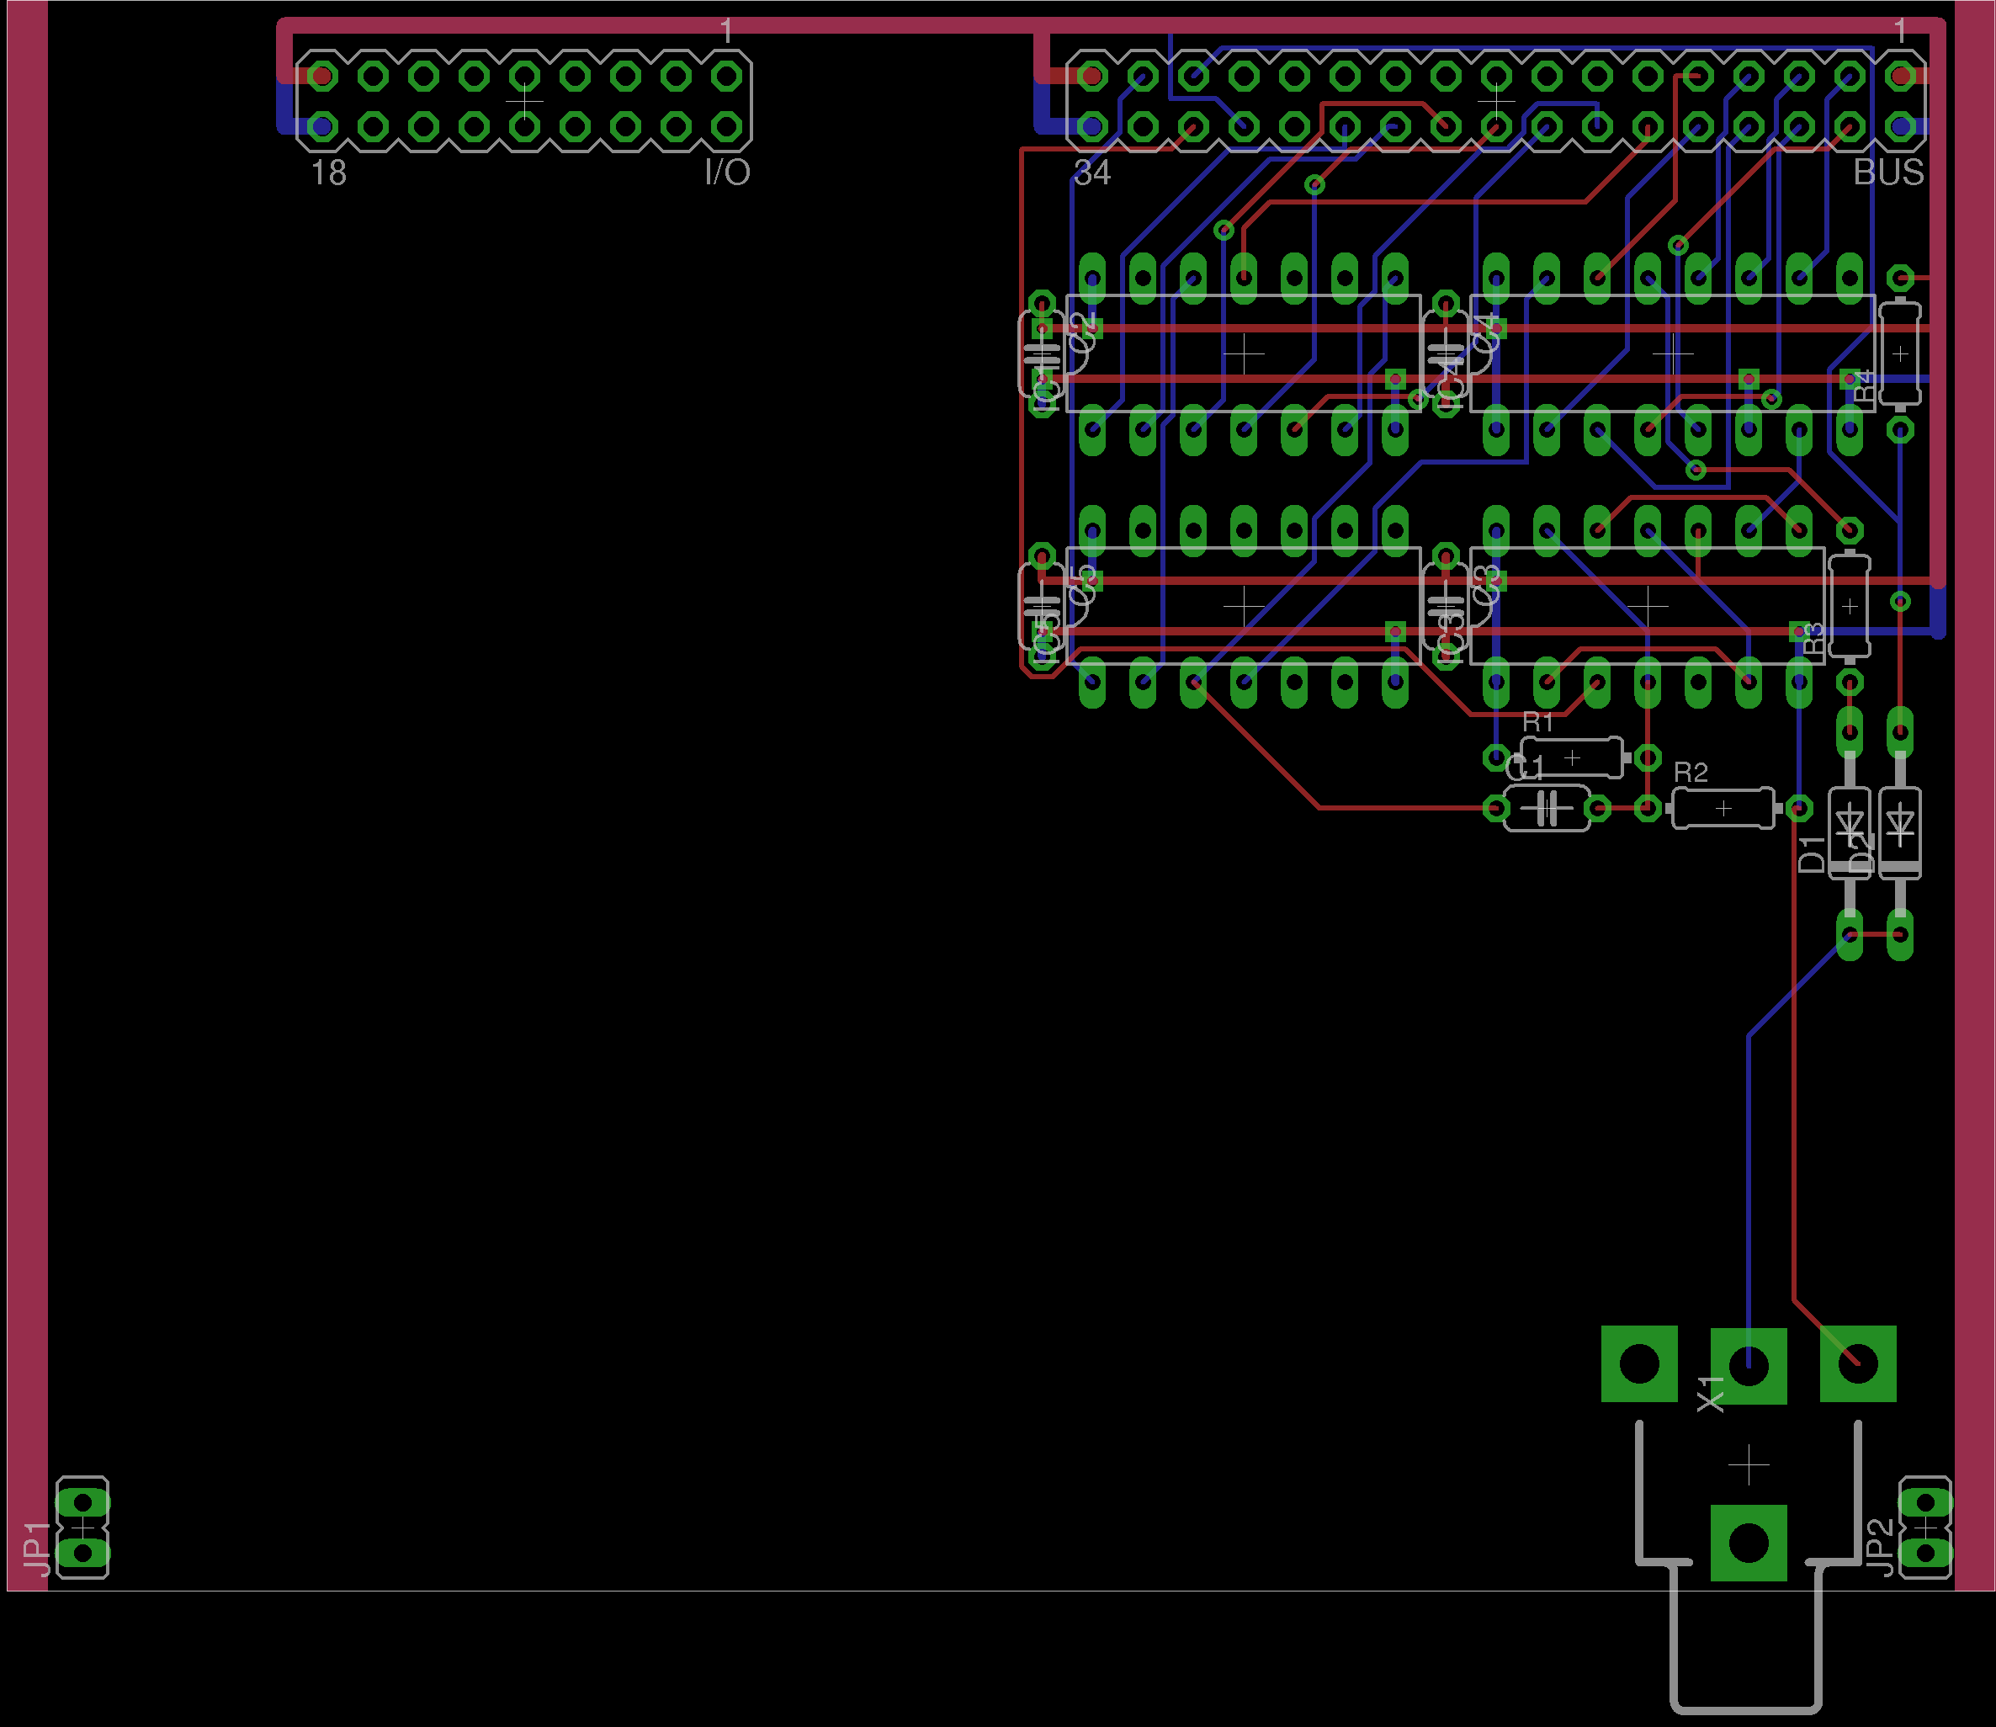Viewport: 1996px width, 1727px height.
Task: Click the origin cross of the I/O header
Action: (x=524, y=100)
